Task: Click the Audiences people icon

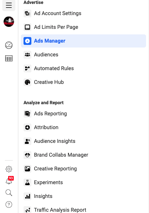Action: 27,55
